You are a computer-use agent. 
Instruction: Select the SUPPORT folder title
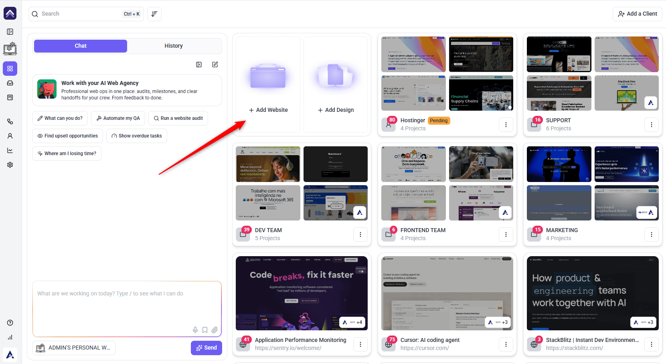[558, 120]
